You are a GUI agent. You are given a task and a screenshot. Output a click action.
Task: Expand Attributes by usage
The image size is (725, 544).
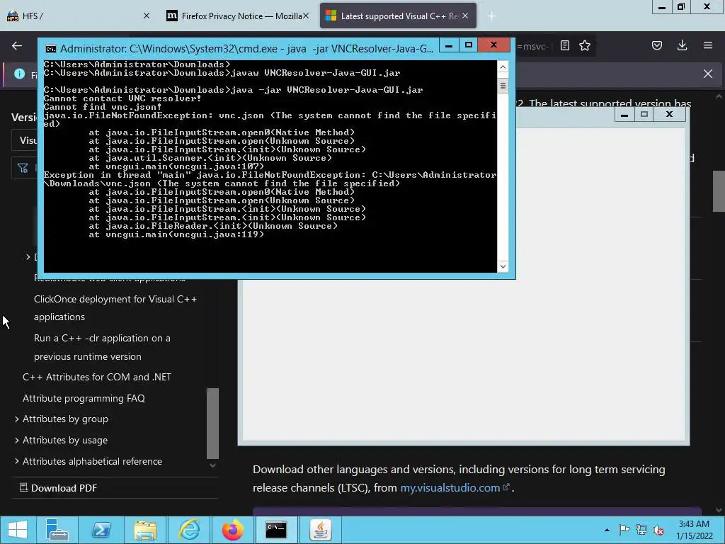(x=17, y=440)
